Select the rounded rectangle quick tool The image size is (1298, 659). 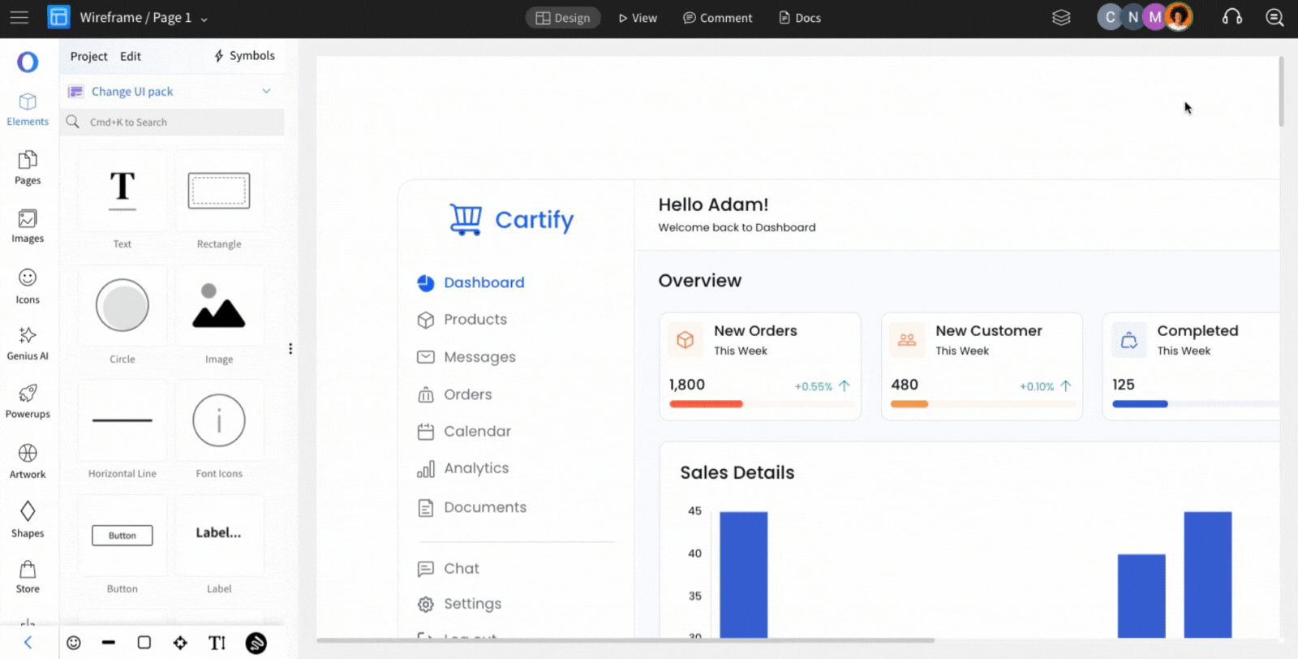tap(144, 643)
